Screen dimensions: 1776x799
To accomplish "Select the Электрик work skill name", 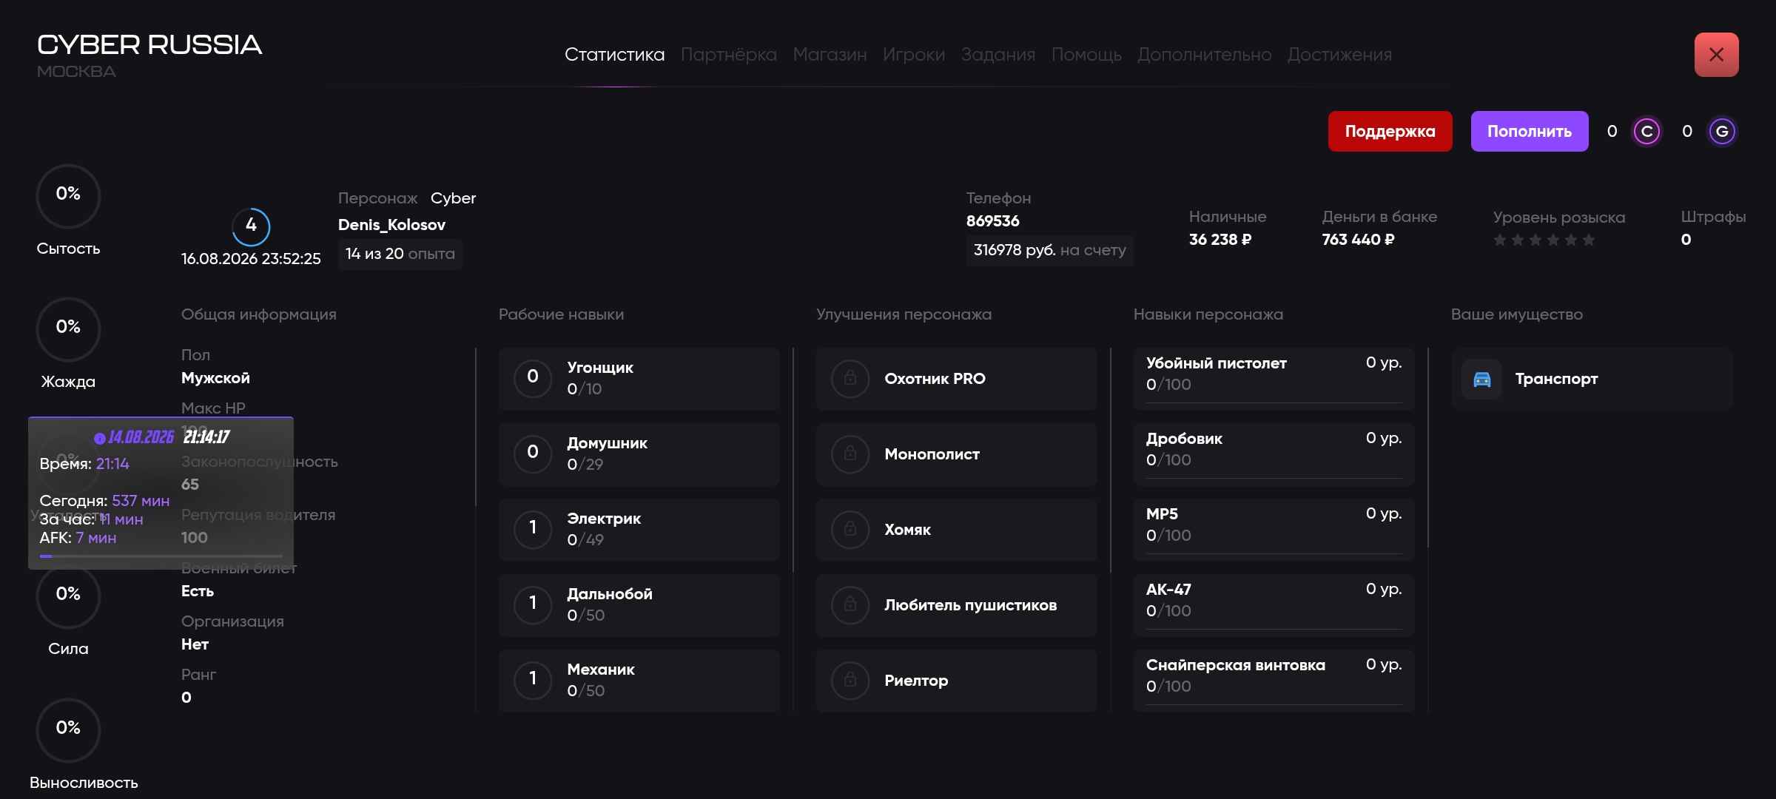I will click(x=604, y=519).
